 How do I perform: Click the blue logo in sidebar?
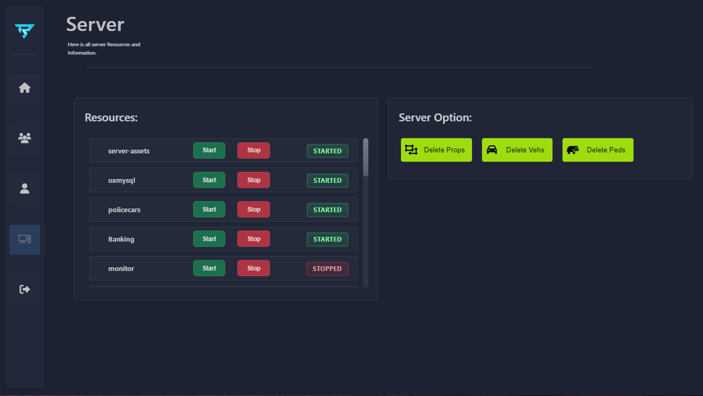point(25,32)
